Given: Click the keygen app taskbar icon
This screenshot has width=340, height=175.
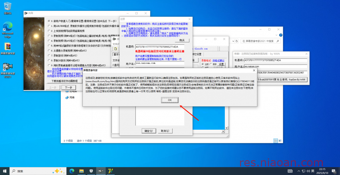Looking at the screenshot, I should (x=110, y=171).
